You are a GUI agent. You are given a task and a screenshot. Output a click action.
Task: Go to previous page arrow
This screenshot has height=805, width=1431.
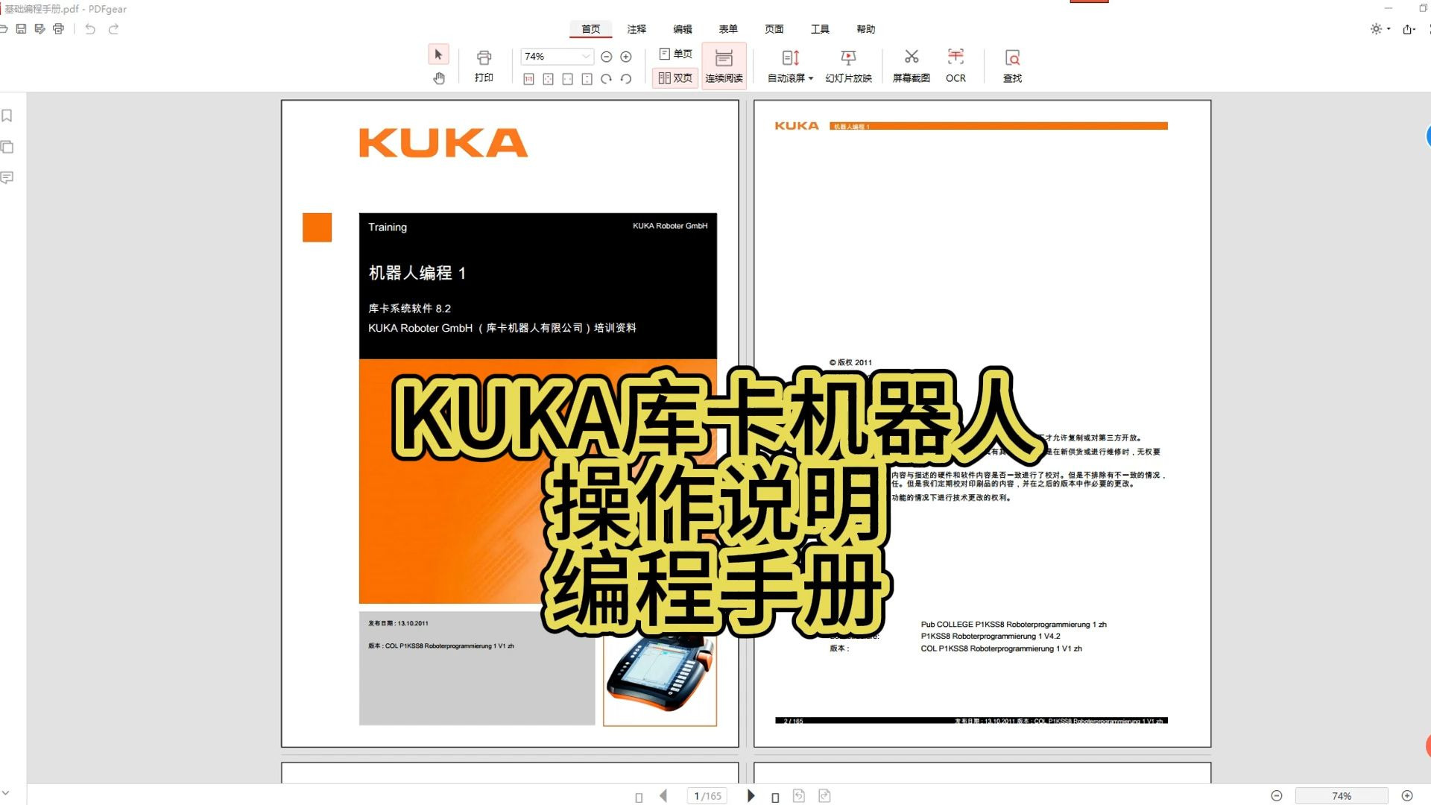coord(663,796)
